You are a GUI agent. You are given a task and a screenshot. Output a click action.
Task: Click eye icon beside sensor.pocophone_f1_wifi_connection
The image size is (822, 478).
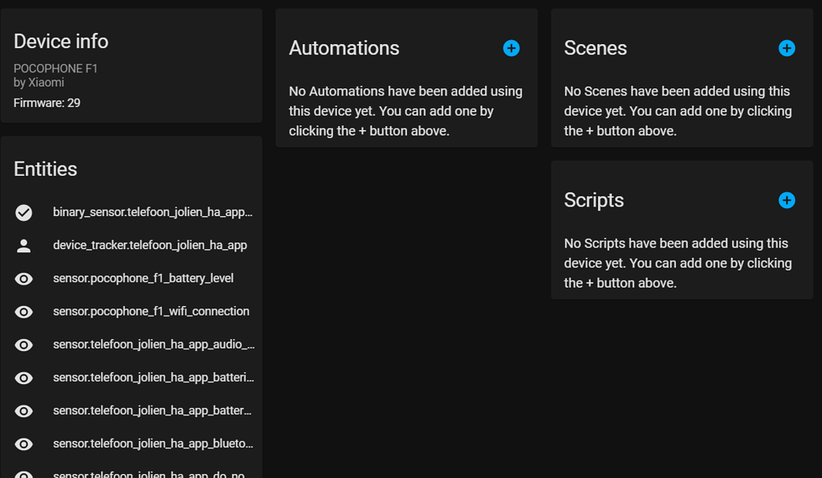[23, 312]
